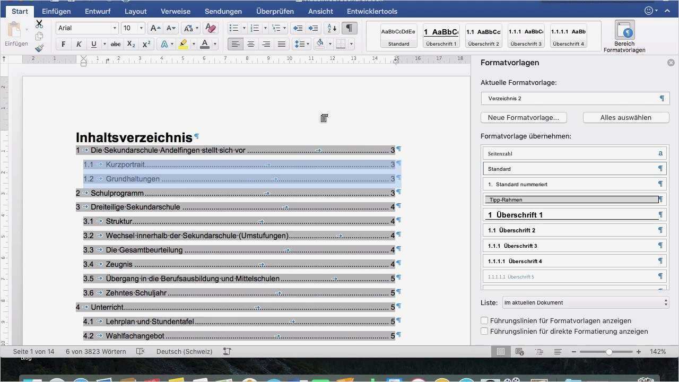The height and width of the screenshot is (382, 679).
Task: Click the Alles auswählen button
Action: tap(625, 117)
